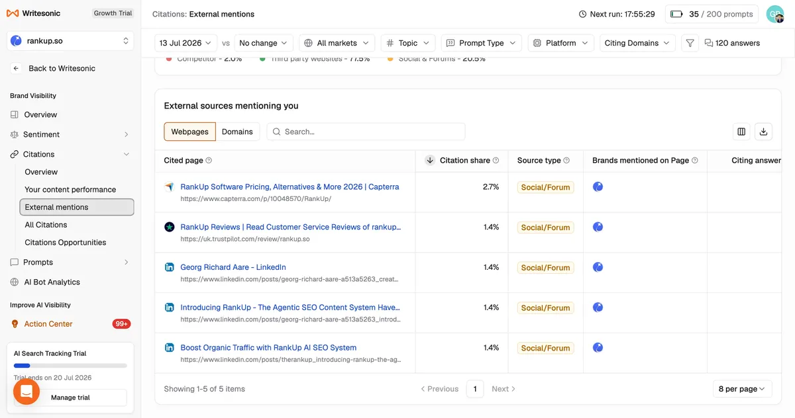Open the Introducing RankUp Agentic SEO link
This screenshot has height=418, width=795.
(290, 308)
